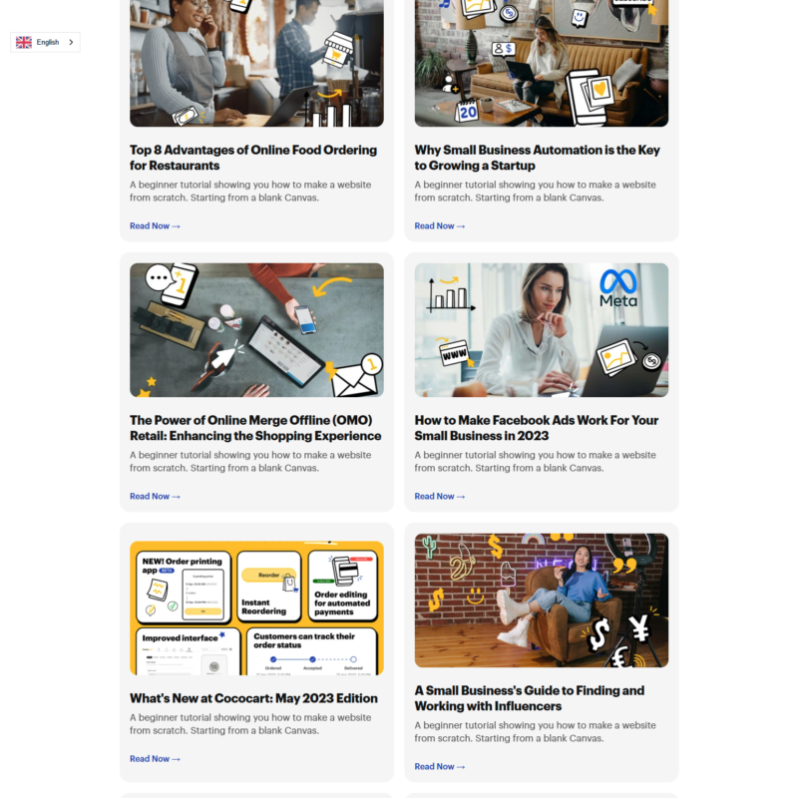Screen dimensions: 798x798
Task: Expand the English language selector chevron
Action: 71,42
